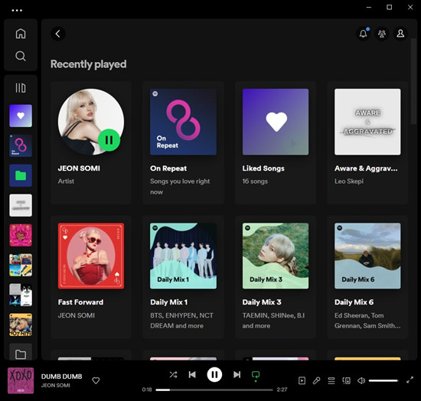Click the main view vertical scrollbar

pyautogui.click(x=413, y=81)
